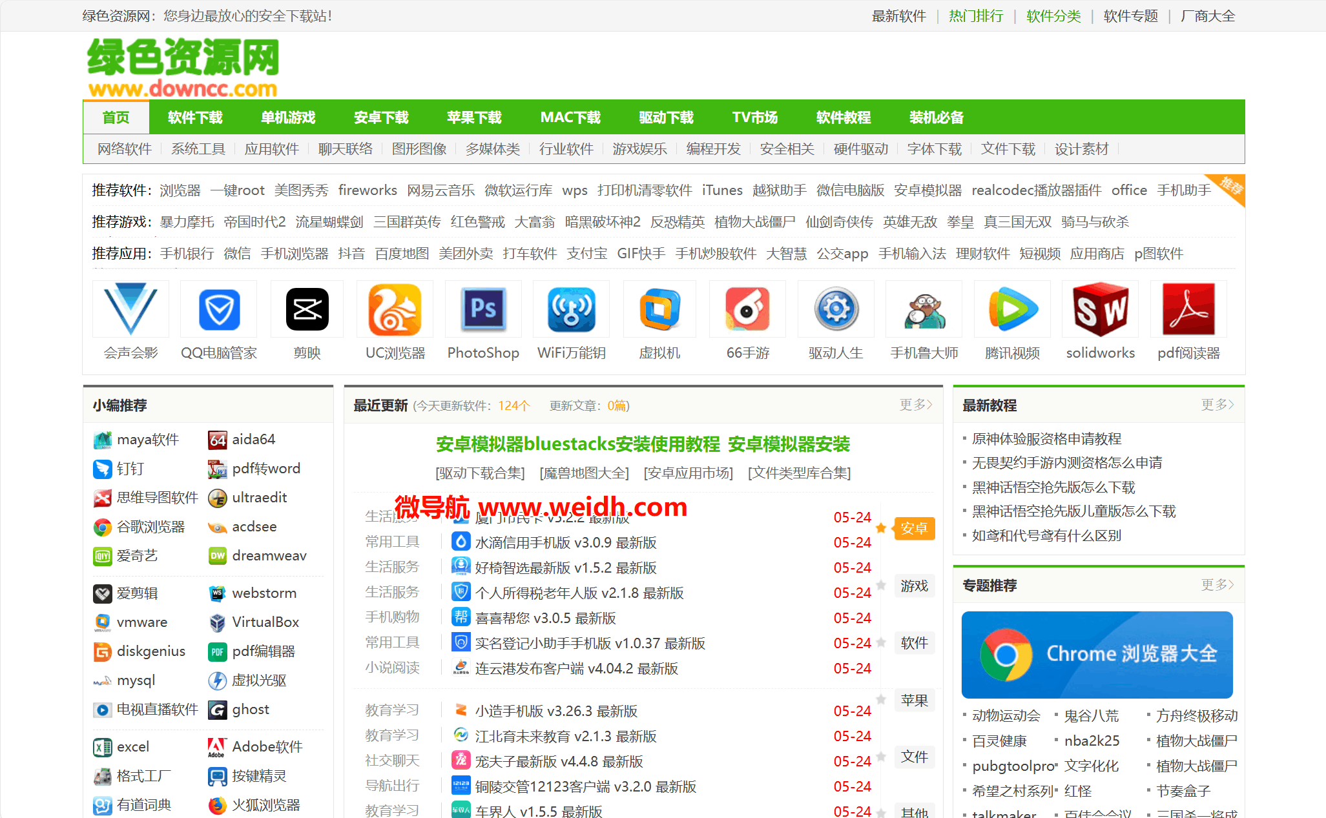
Task: Open 铜陵交管12123客户端 v3.2.0 最新版
Action: point(586,786)
